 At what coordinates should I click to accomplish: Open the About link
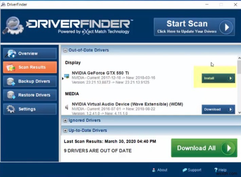pyautogui.click(x=160, y=170)
